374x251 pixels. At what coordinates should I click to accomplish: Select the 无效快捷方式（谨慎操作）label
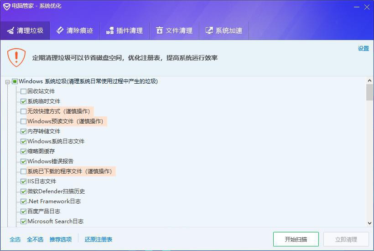pos(60,111)
